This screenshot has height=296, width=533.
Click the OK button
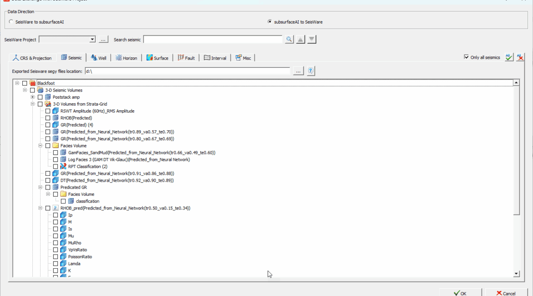460,293
